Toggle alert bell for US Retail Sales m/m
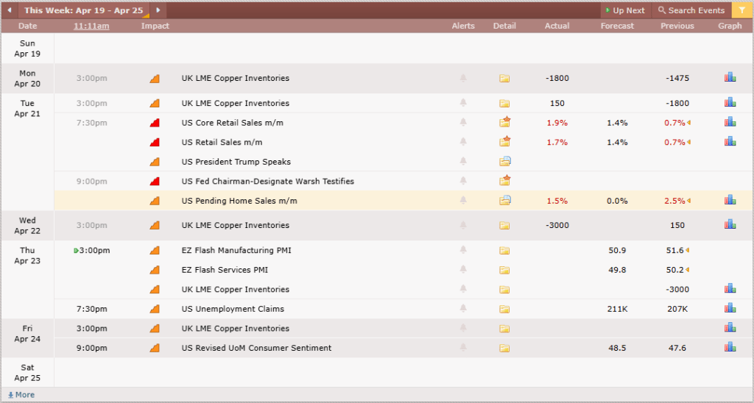 click(463, 142)
